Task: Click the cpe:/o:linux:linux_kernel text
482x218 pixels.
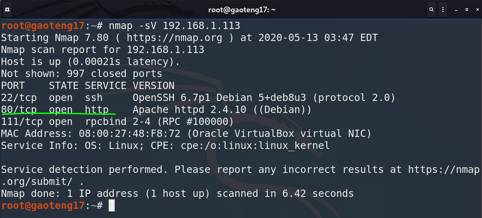Action: coord(255,145)
